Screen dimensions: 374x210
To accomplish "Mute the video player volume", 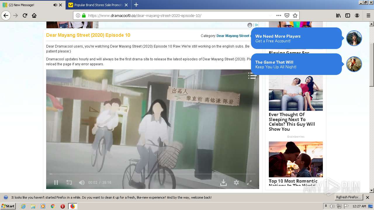I will (82, 183).
